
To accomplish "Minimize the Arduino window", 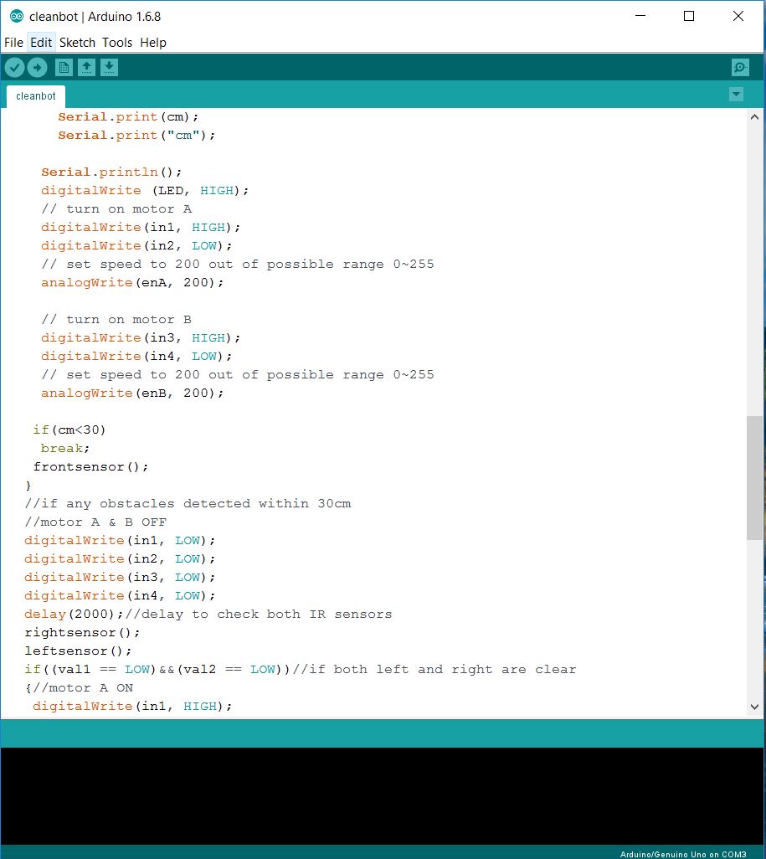I will point(640,17).
